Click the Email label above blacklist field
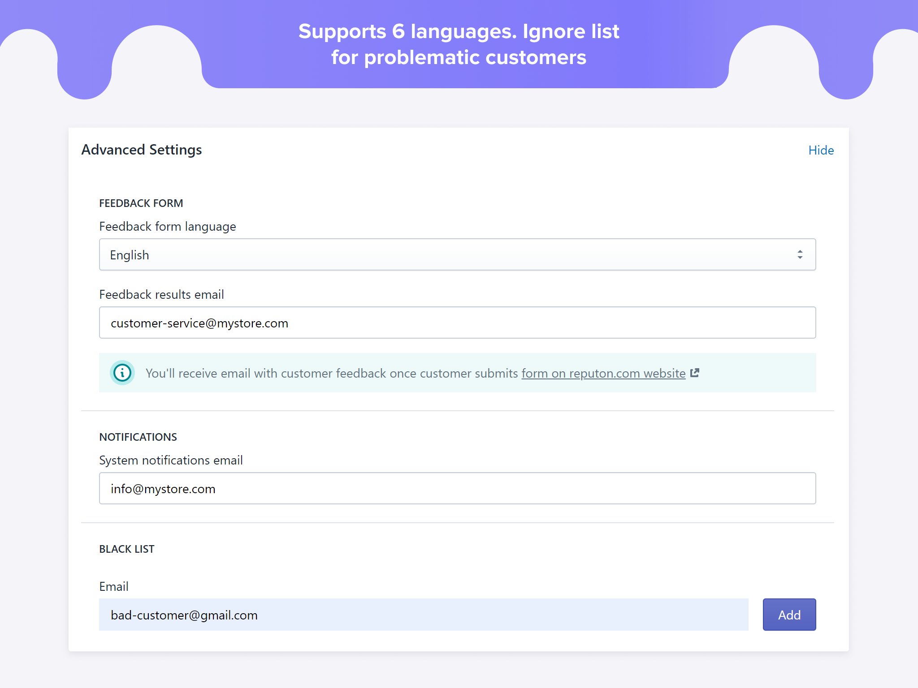This screenshot has height=688, width=918. click(x=114, y=587)
